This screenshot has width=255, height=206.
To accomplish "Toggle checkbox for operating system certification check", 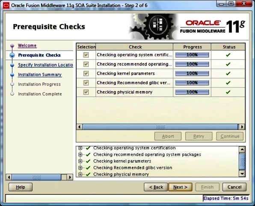I will [x=86, y=55].
